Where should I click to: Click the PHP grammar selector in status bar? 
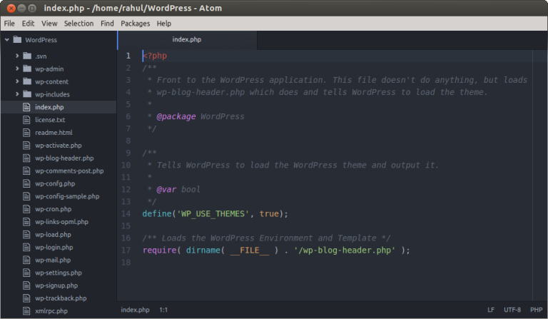click(536, 310)
